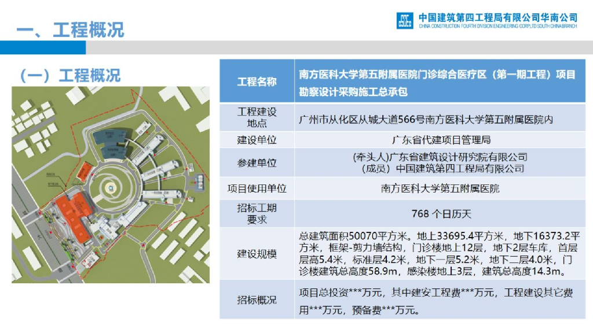Click the CSCEC company logo icon
Viewport: 593px width, 333px height.
pyautogui.click(x=405, y=20)
